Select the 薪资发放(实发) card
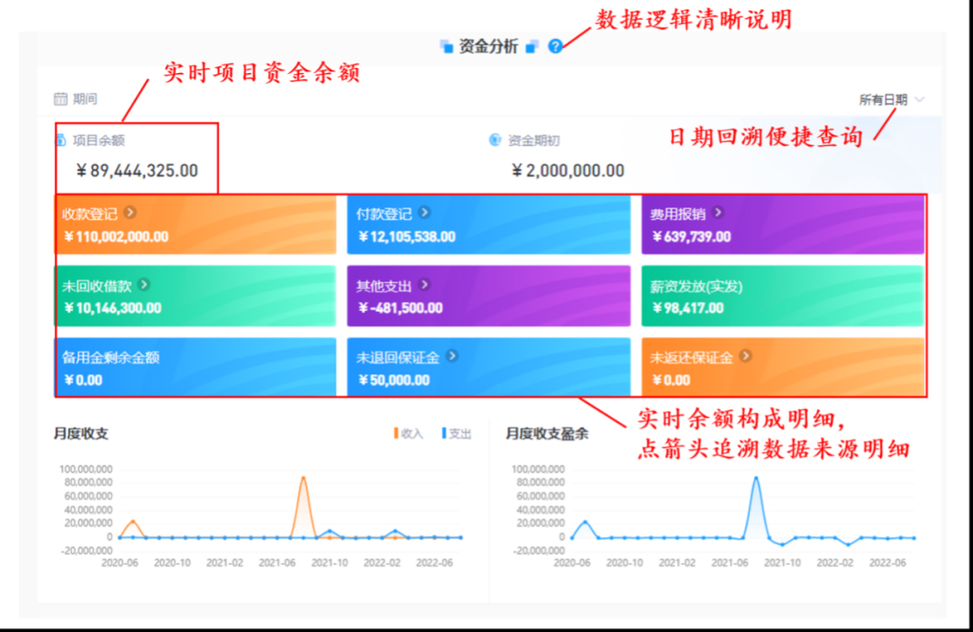The image size is (973, 632). click(782, 296)
